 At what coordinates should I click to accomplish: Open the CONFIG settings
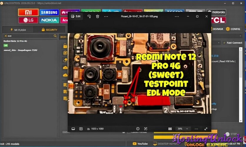coord(233,29)
